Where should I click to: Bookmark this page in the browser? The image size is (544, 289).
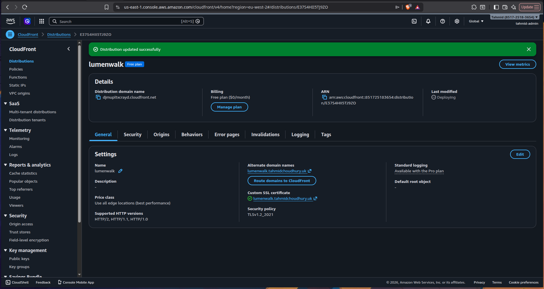click(x=107, y=7)
